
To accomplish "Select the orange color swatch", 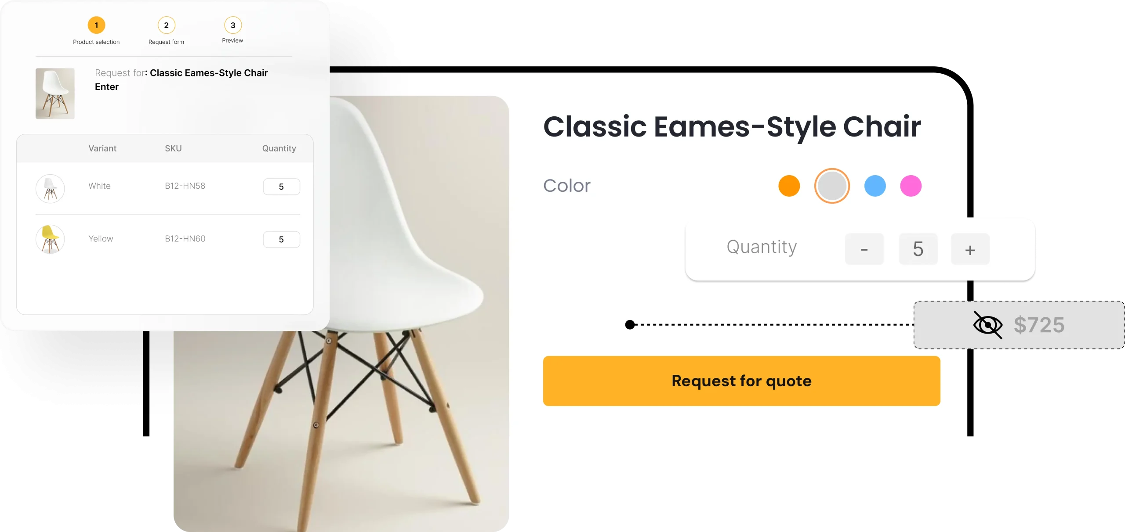I will click(x=789, y=186).
